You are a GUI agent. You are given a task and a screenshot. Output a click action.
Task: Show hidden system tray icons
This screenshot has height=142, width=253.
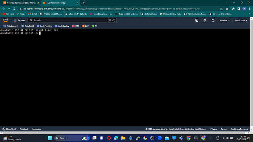[x=211, y=138]
